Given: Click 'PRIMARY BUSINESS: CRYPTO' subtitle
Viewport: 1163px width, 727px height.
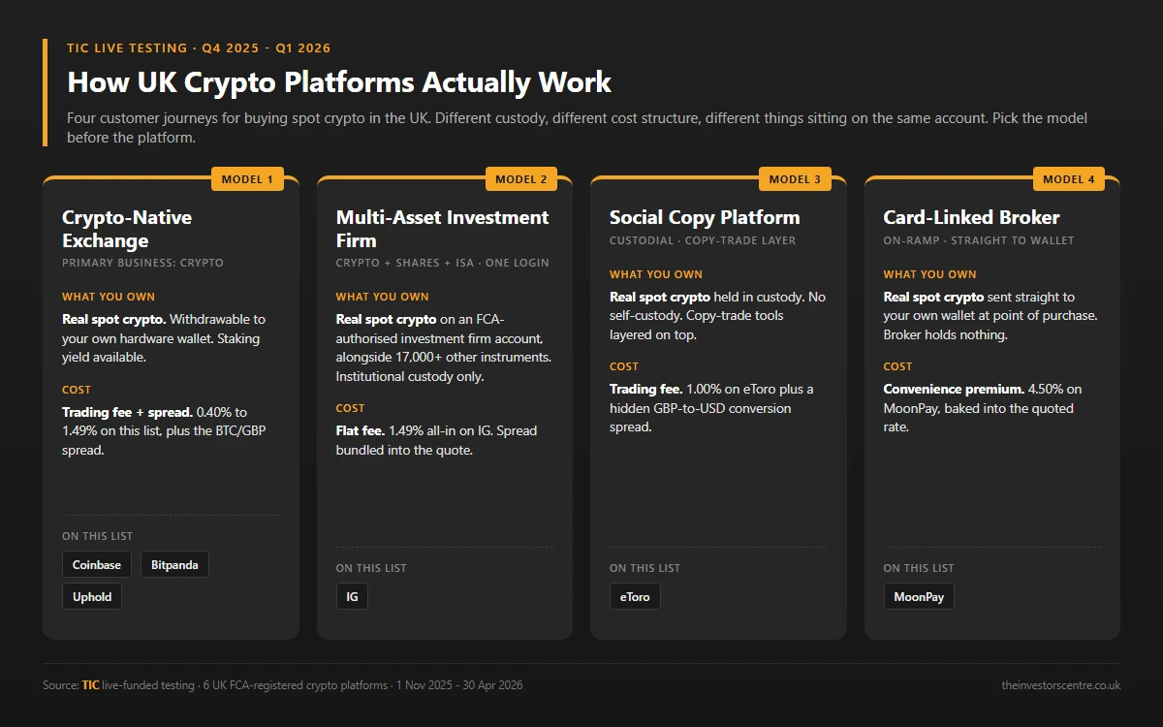Looking at the screenshot, I should click(142, 263).
